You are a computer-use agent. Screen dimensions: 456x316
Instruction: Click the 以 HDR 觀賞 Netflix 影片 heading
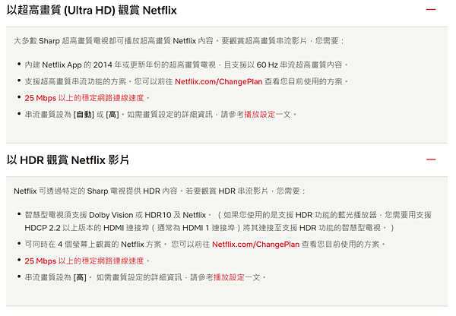click(68, 160)
